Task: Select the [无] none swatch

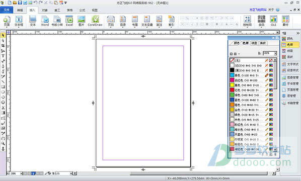Action: coord(251,60)
